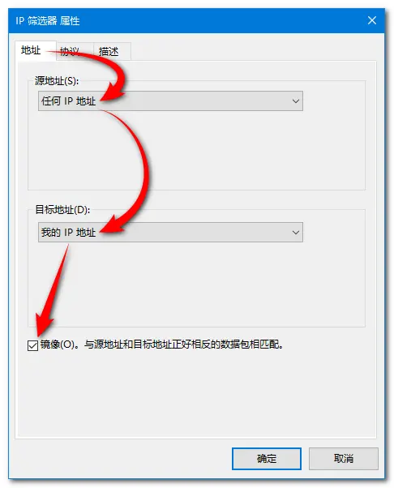Click the 我的 IP 地址 combo box text

click(68, 232)
